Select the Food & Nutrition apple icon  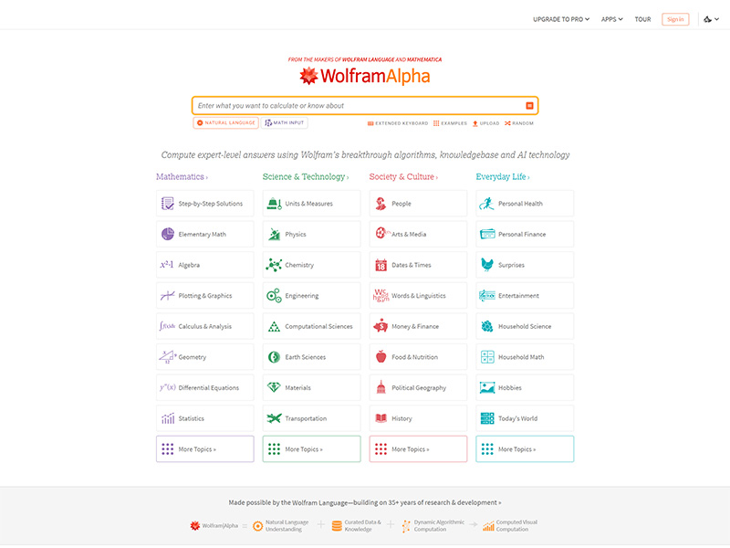[381, 356]
